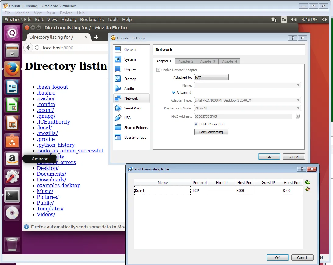Click OK in Ubuntu Settings dialog
This screenshot has height=265, width=333.
point(269,157)
